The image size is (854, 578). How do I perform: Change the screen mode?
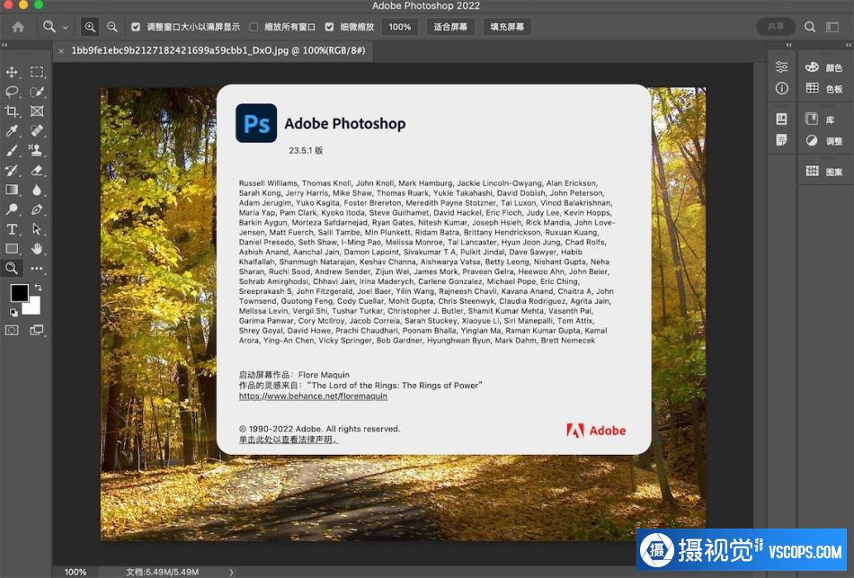pyautogui.click(x=37, y=330)
